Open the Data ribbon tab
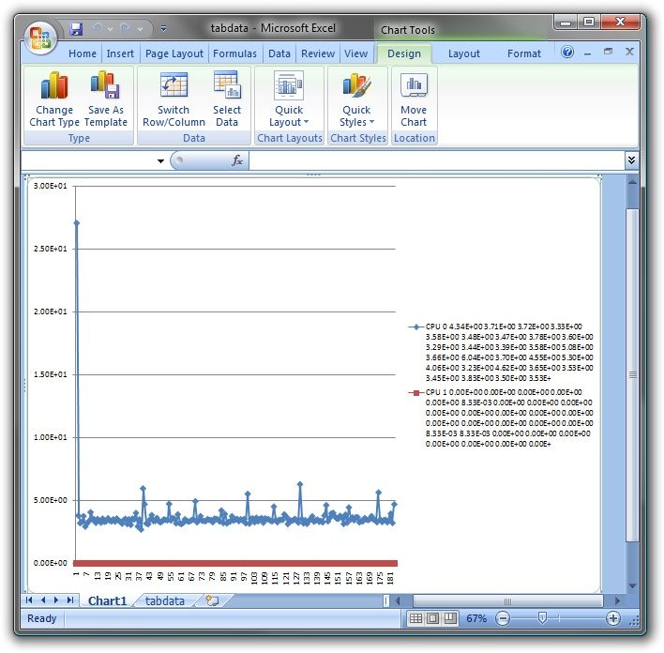 [x=279, y=53]
